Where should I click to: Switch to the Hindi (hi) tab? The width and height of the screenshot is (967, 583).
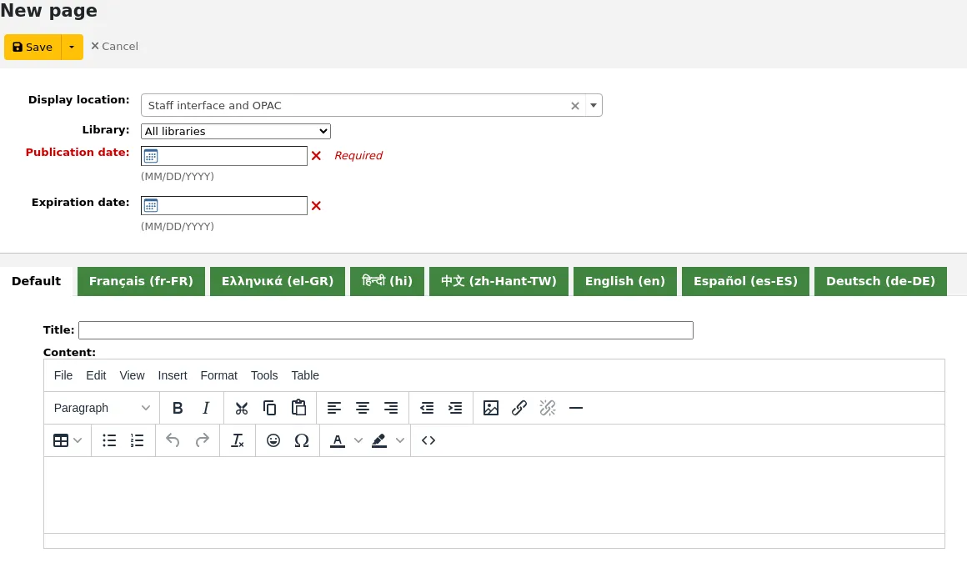pos(388,281)
